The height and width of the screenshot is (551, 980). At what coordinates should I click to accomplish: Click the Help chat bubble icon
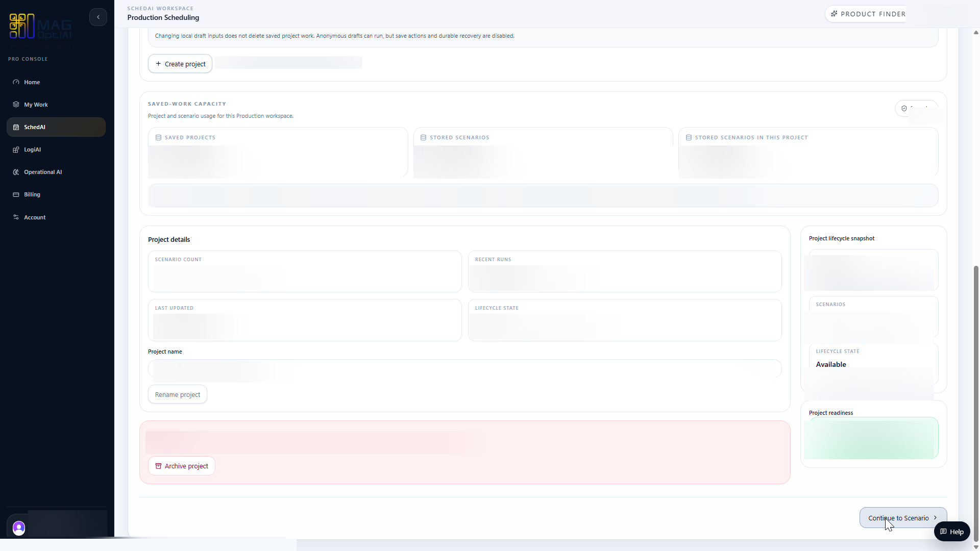click(943, 532)
